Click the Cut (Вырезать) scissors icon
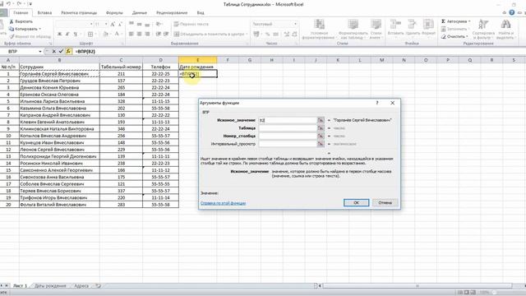This screenshot has width=526, height=296. [x=12, y=21]
